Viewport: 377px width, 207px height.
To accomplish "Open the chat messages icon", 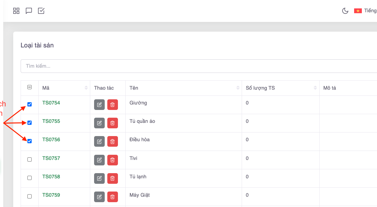I will (29, 11).
